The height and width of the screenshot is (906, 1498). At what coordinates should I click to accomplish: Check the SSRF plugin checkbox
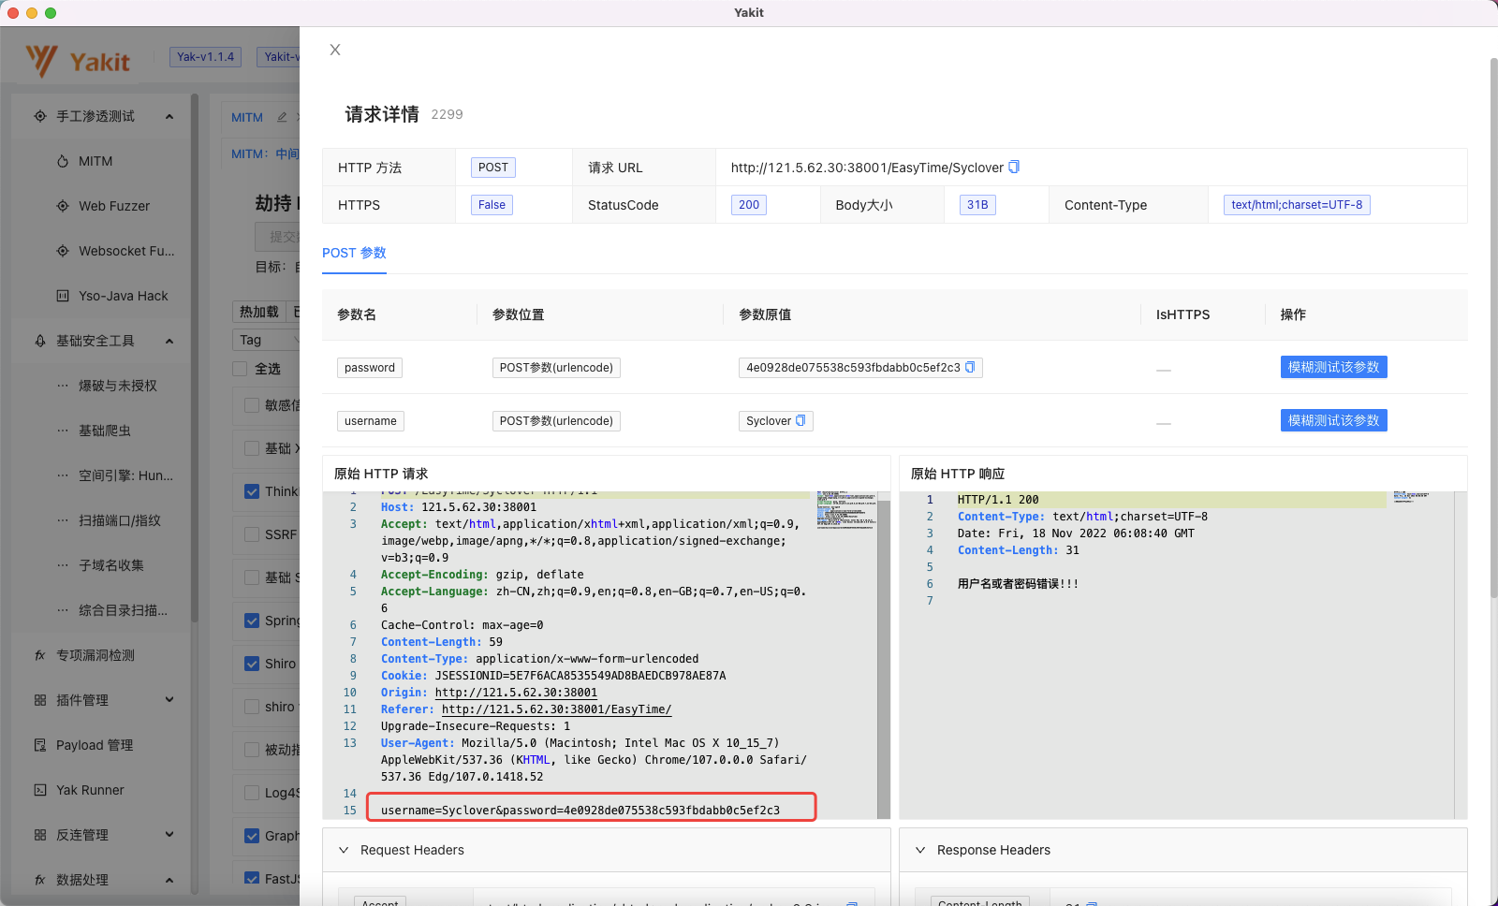pos(252,534)
